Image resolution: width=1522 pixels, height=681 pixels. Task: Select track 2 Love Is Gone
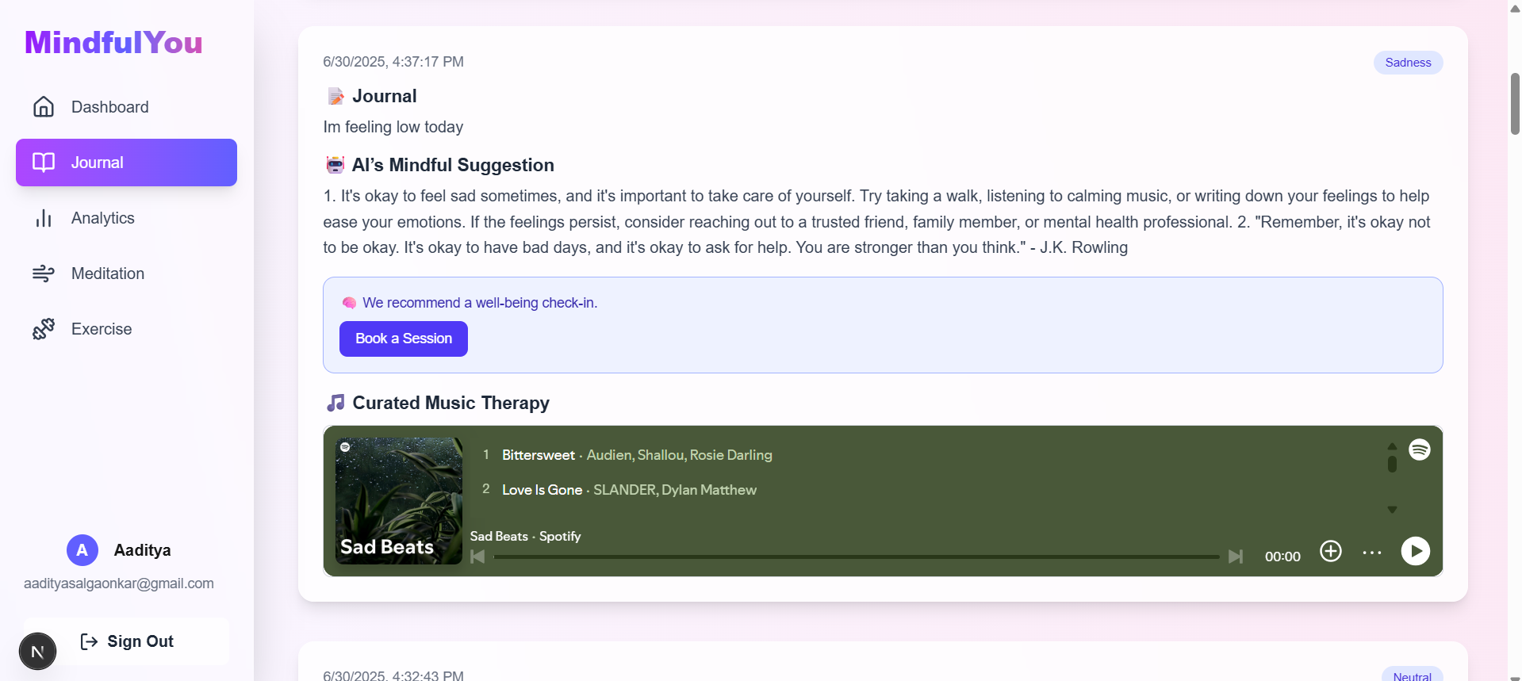(542, 490)
